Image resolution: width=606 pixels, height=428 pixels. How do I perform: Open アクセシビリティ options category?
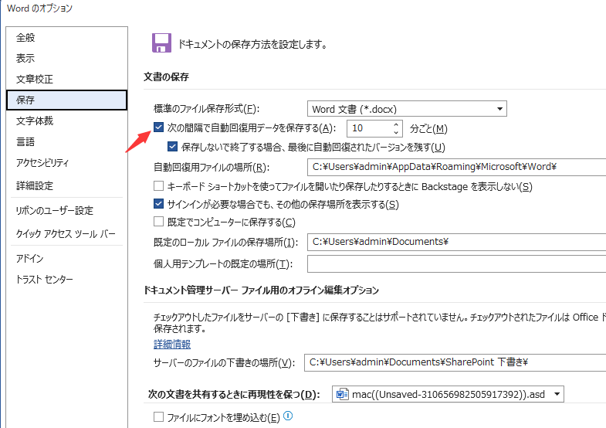tap(67, 163)
